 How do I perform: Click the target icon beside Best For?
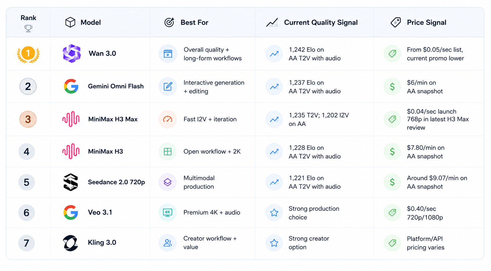tap(169, 22)
